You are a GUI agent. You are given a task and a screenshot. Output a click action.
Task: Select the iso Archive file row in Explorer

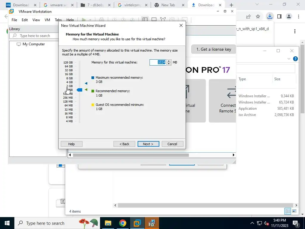click(x=266, y=115)
